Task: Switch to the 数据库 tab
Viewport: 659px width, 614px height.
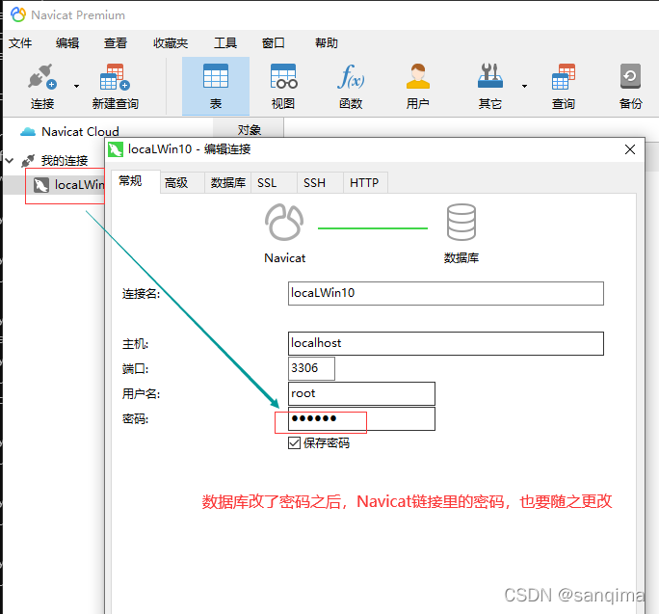Action: (227, 182)
